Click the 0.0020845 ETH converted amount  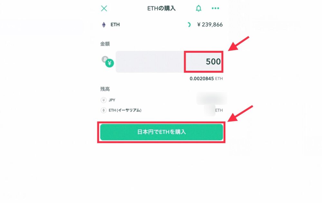tap(206, 79)
